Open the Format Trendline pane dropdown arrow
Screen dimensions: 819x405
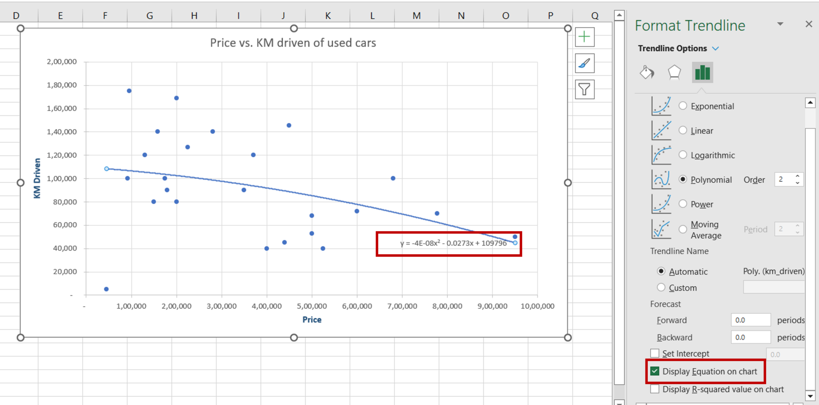(x=781, y=24)
